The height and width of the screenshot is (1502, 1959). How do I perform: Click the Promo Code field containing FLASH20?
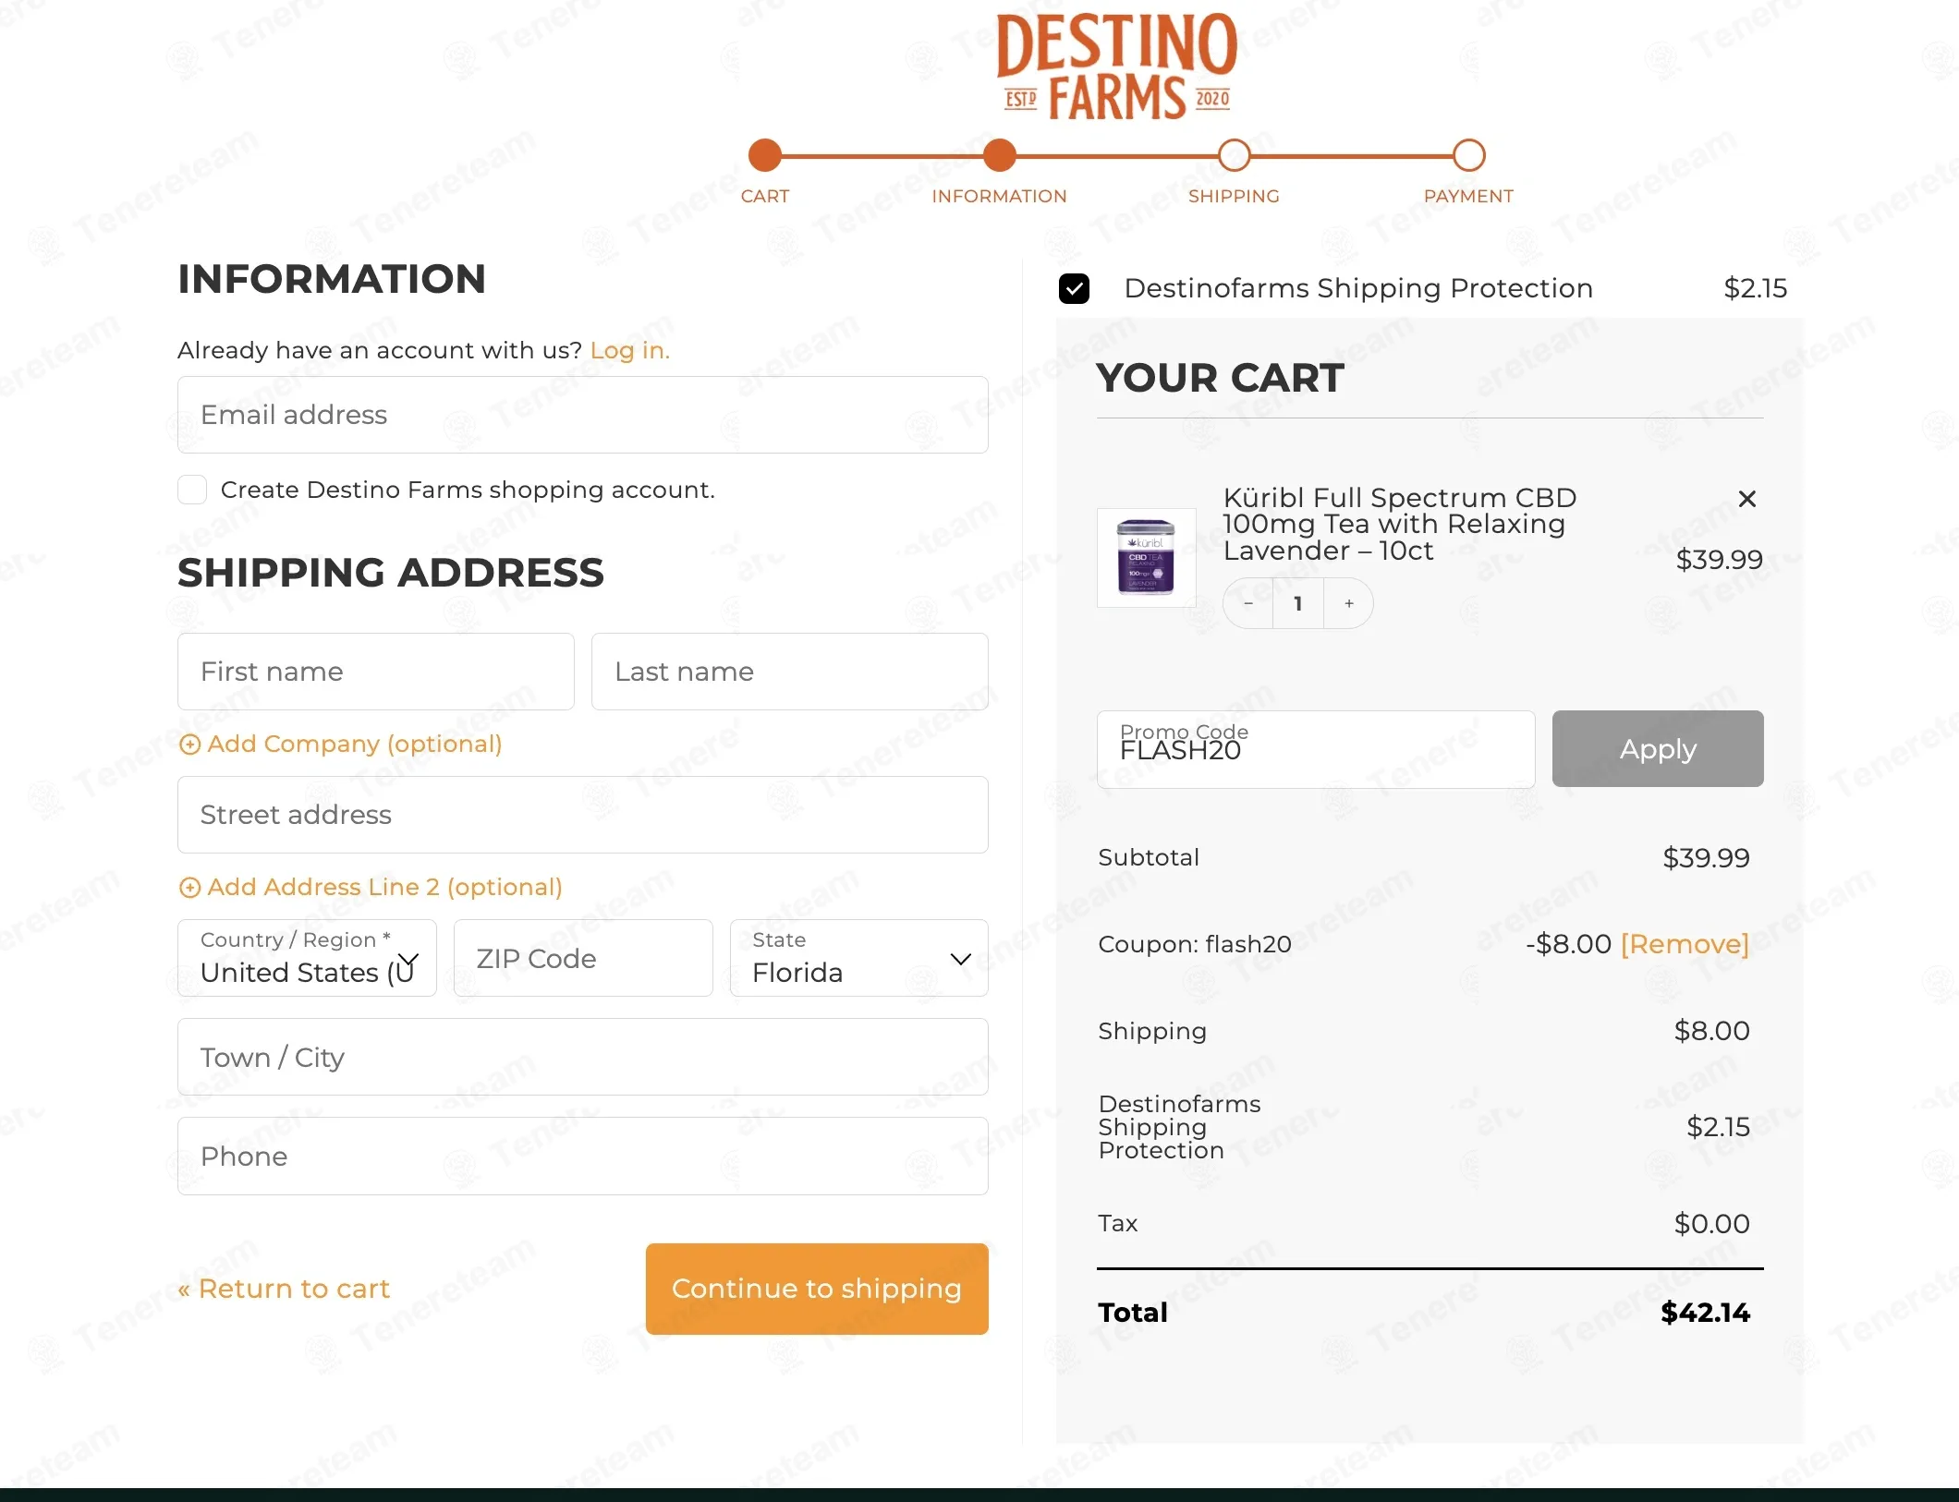coord(1316,749)
